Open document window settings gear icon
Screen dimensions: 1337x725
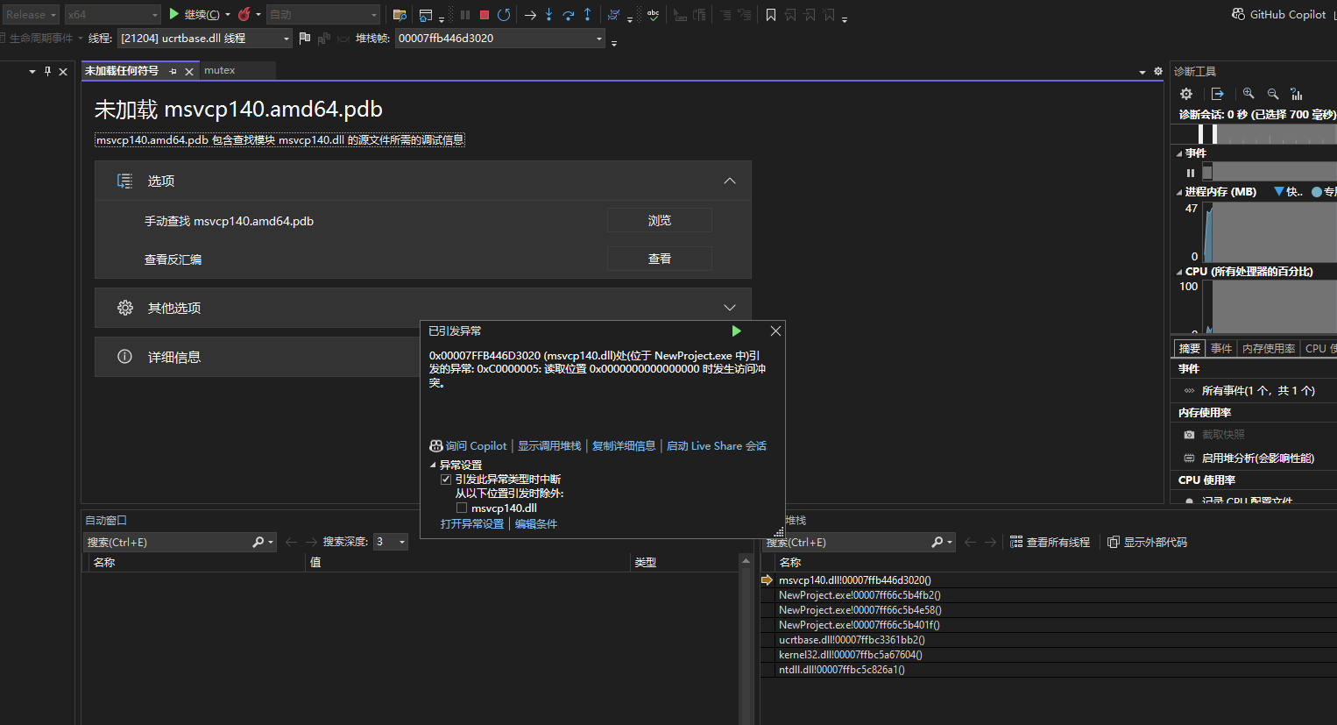[1158, 71]
